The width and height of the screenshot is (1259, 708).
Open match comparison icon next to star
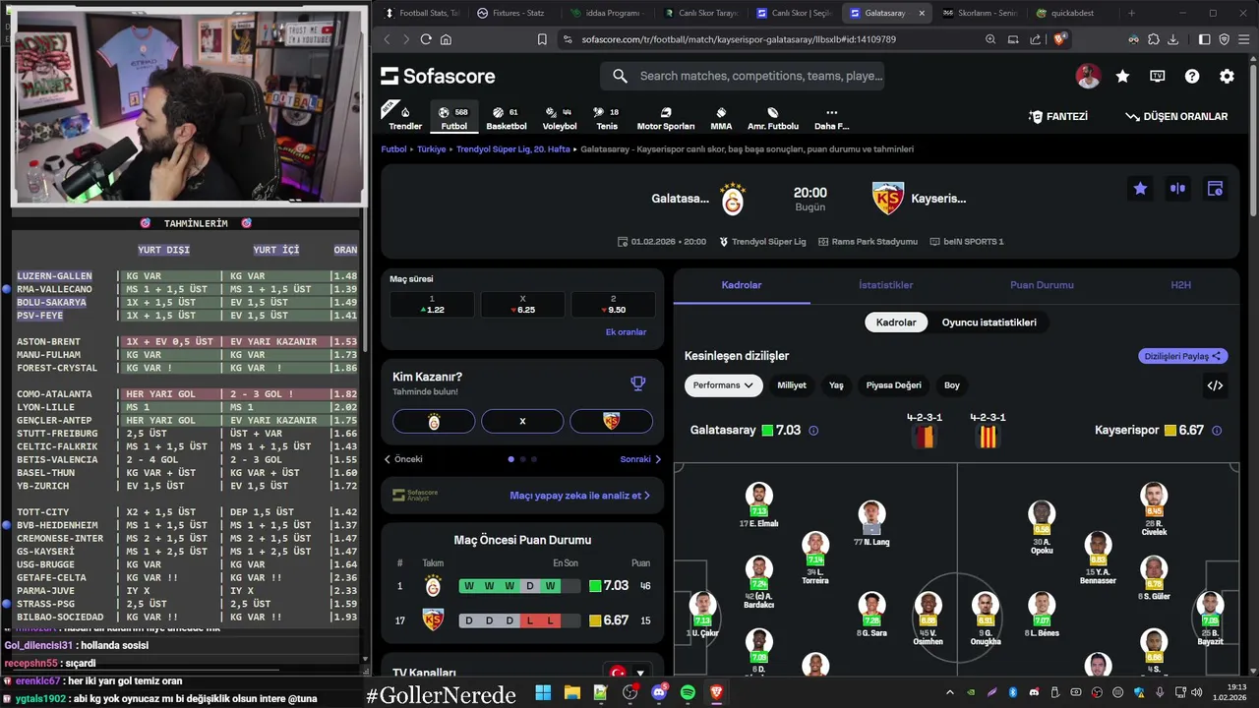tap(1177, 189)
